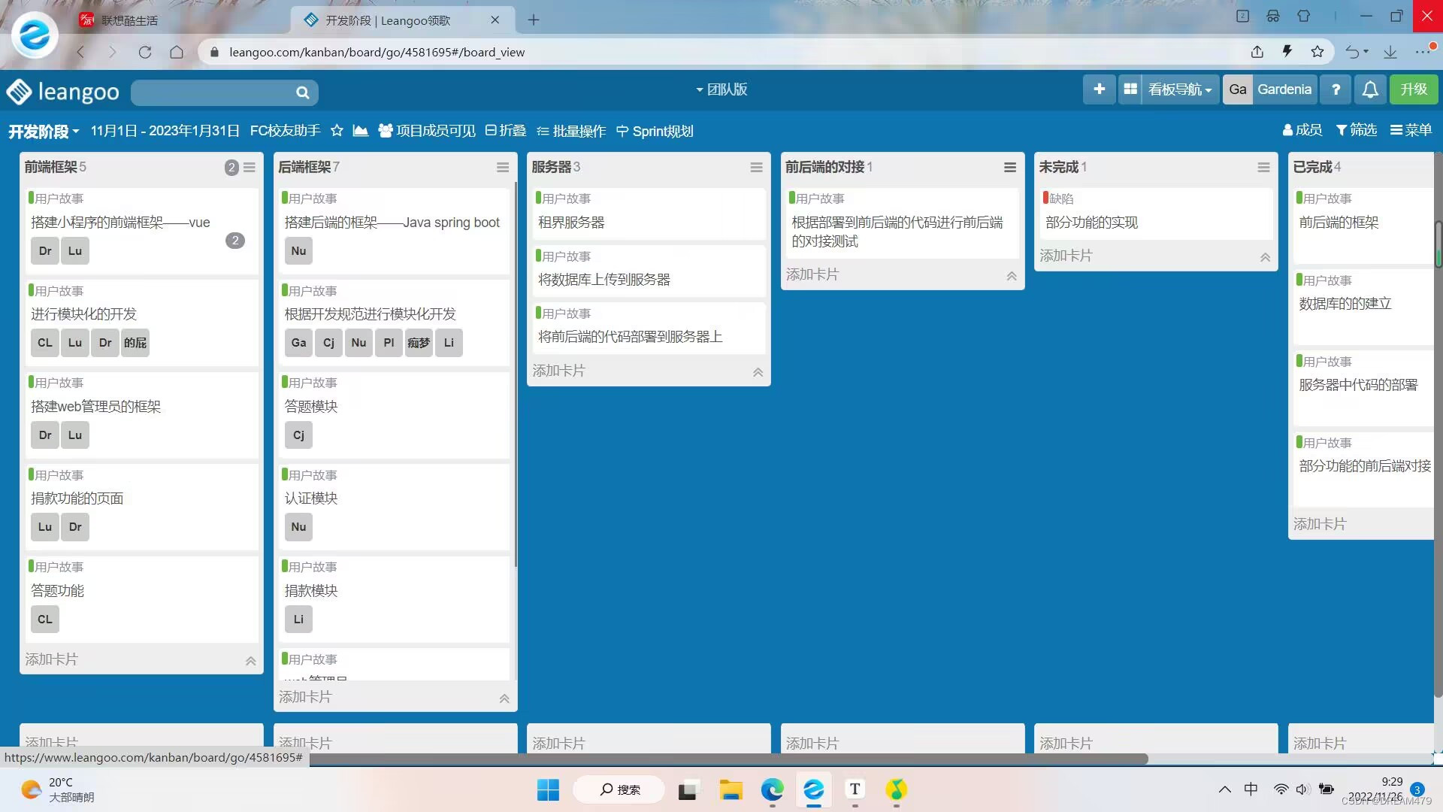Open the burndown chart icon

(361, 131)
